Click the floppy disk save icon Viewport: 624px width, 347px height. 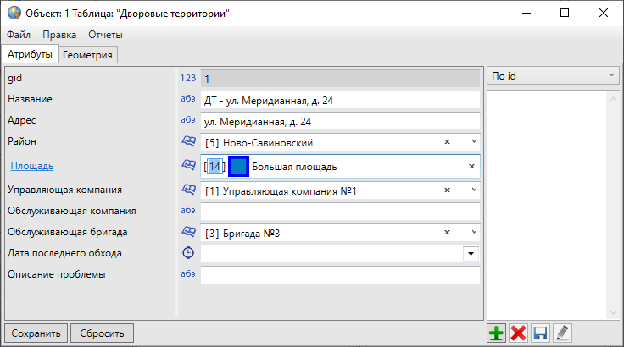tap(540, 333)
